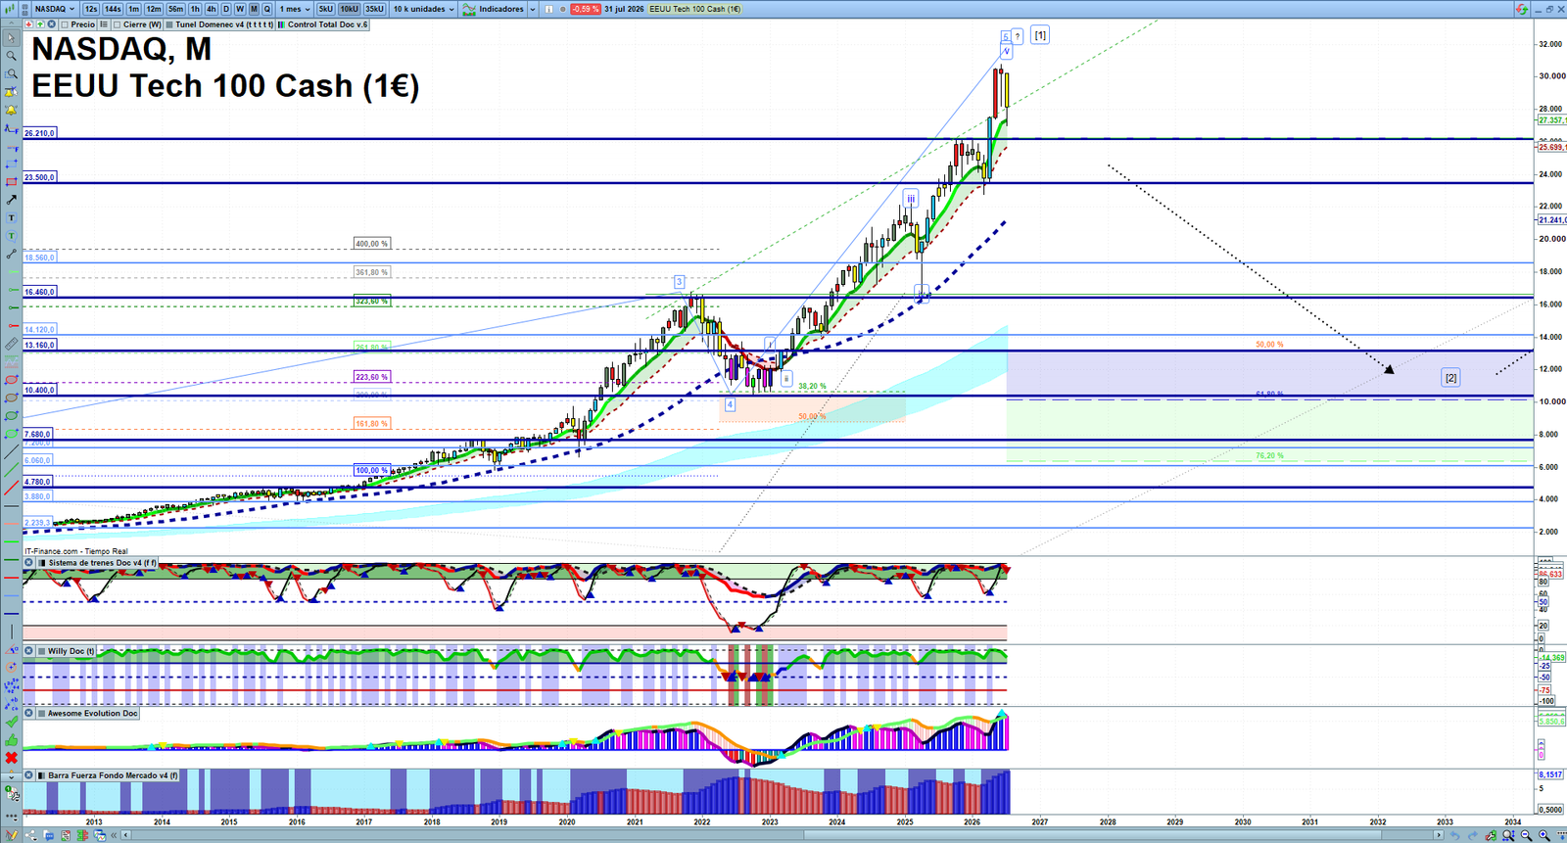The width and height of the screenshot is (1567, 843).
Task: Open the list icon beside Precio
Action: [104, 24]
